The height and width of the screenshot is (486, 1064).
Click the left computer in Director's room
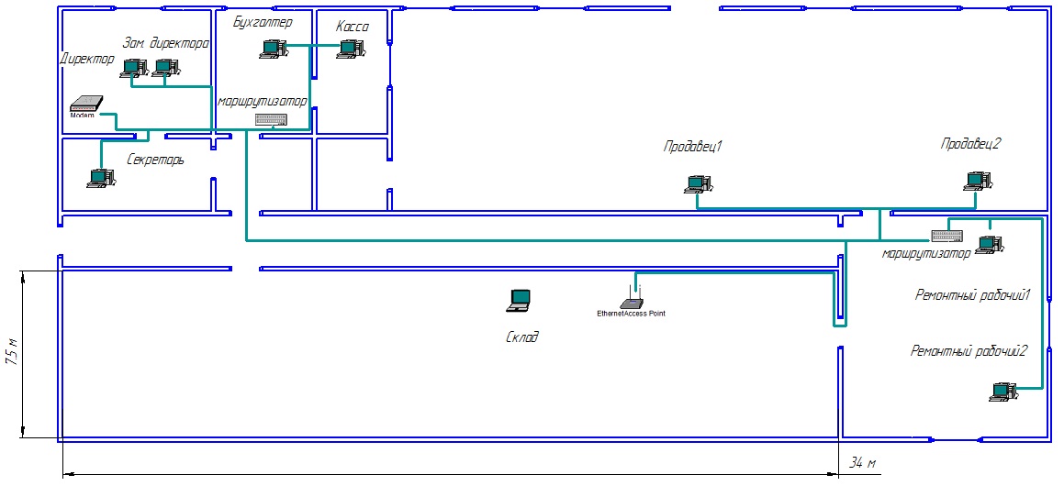(135, 67)
